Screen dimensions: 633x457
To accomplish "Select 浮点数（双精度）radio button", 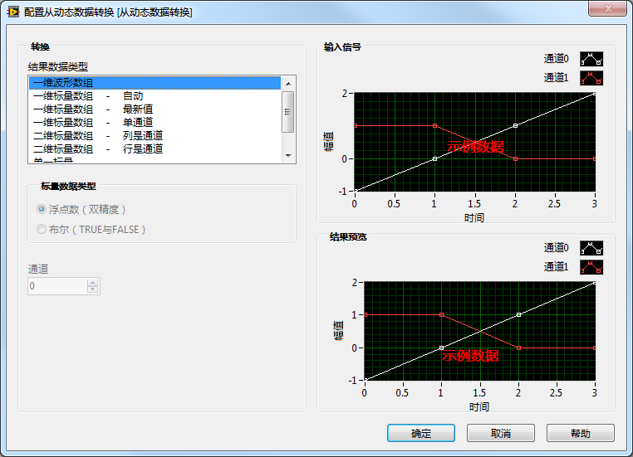I will (x=42, y=210).
